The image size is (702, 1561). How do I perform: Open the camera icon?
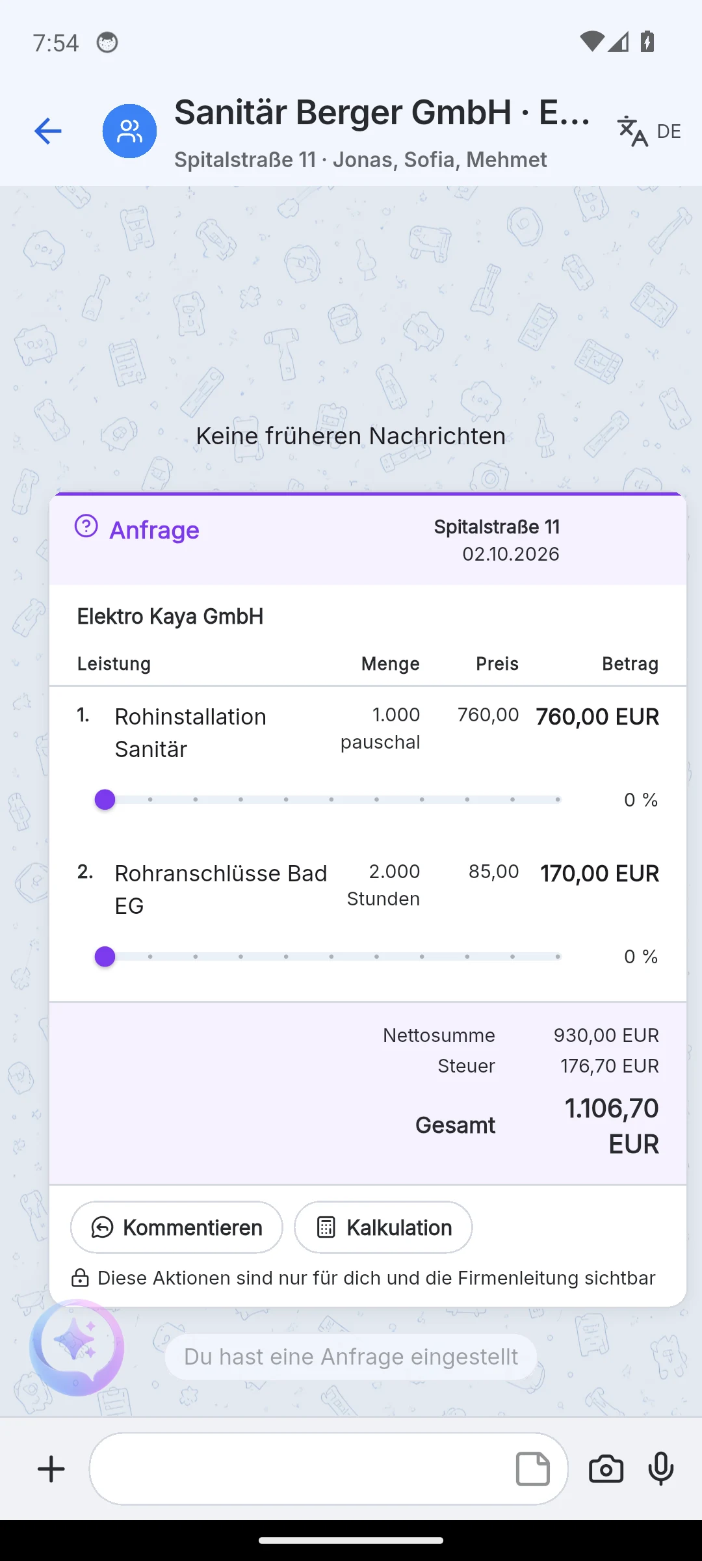click(x=606, y=1469)
